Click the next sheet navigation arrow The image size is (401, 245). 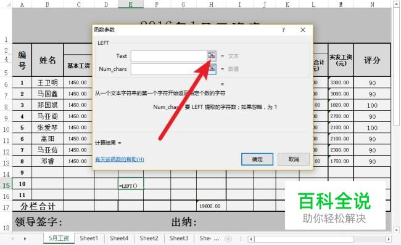click(25, 239)
